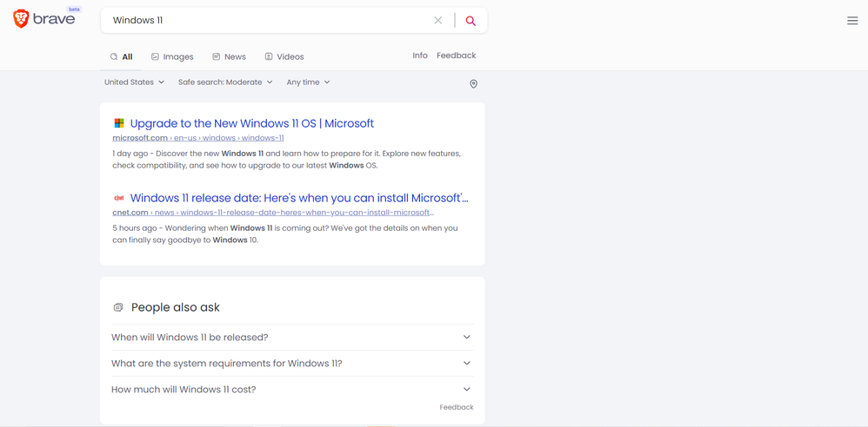Open the hamburger menu

[x=852, y=21]
